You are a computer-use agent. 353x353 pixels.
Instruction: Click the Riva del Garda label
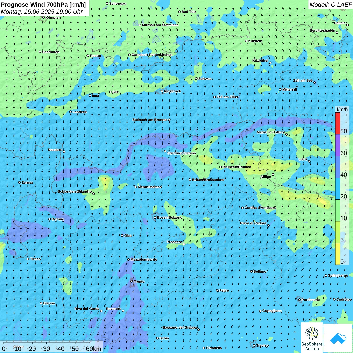87,309
